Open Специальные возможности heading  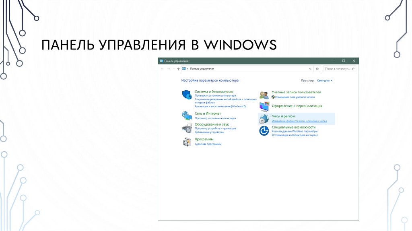294,127
